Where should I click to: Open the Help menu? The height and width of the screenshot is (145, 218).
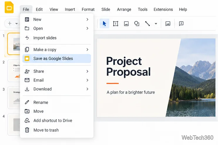coord(183,9)
